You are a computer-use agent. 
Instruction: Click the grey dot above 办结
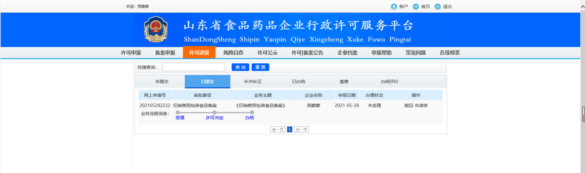[x=252, y=112]
